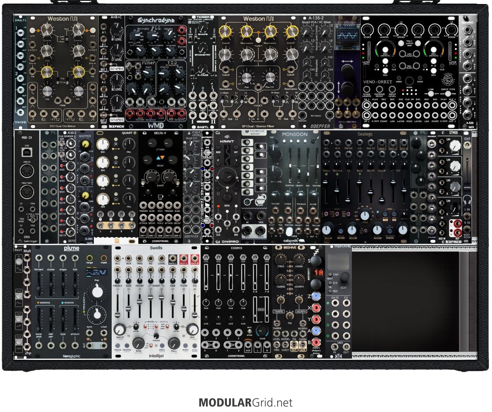Viewport: 492px width, 412px height.
Task: Click the large FALL knob on Swells
Action: pyautogui.click(x=174, y=343)
